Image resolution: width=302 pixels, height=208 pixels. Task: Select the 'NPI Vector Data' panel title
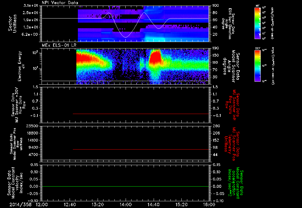[60, 3]
